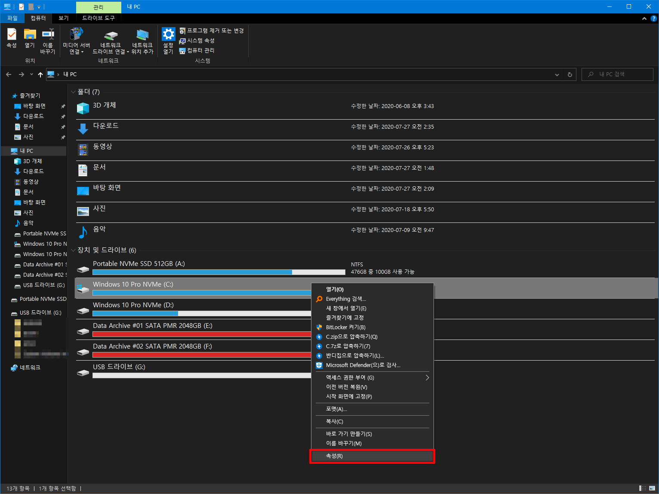This screenshot has height=494, width=659.
Task: Open the 파일 tab
Action: pos(12,18)
